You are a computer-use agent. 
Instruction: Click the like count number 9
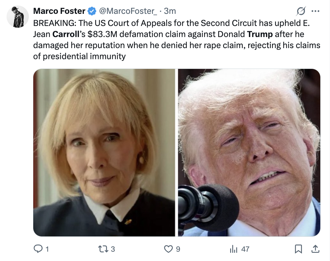pos(178,249)
